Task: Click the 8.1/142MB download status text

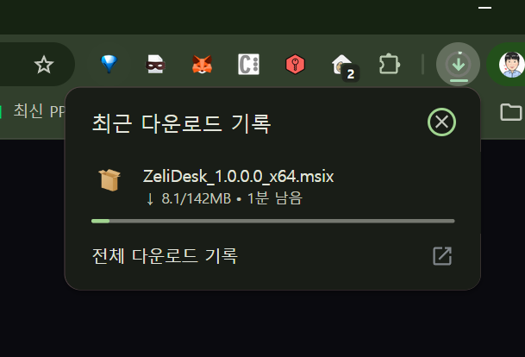Action: (x=197, y=198)
